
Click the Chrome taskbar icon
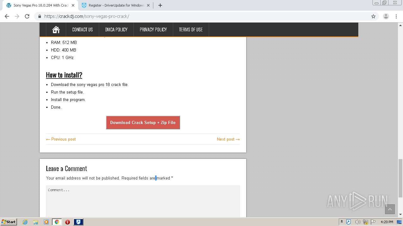(57, 222)
